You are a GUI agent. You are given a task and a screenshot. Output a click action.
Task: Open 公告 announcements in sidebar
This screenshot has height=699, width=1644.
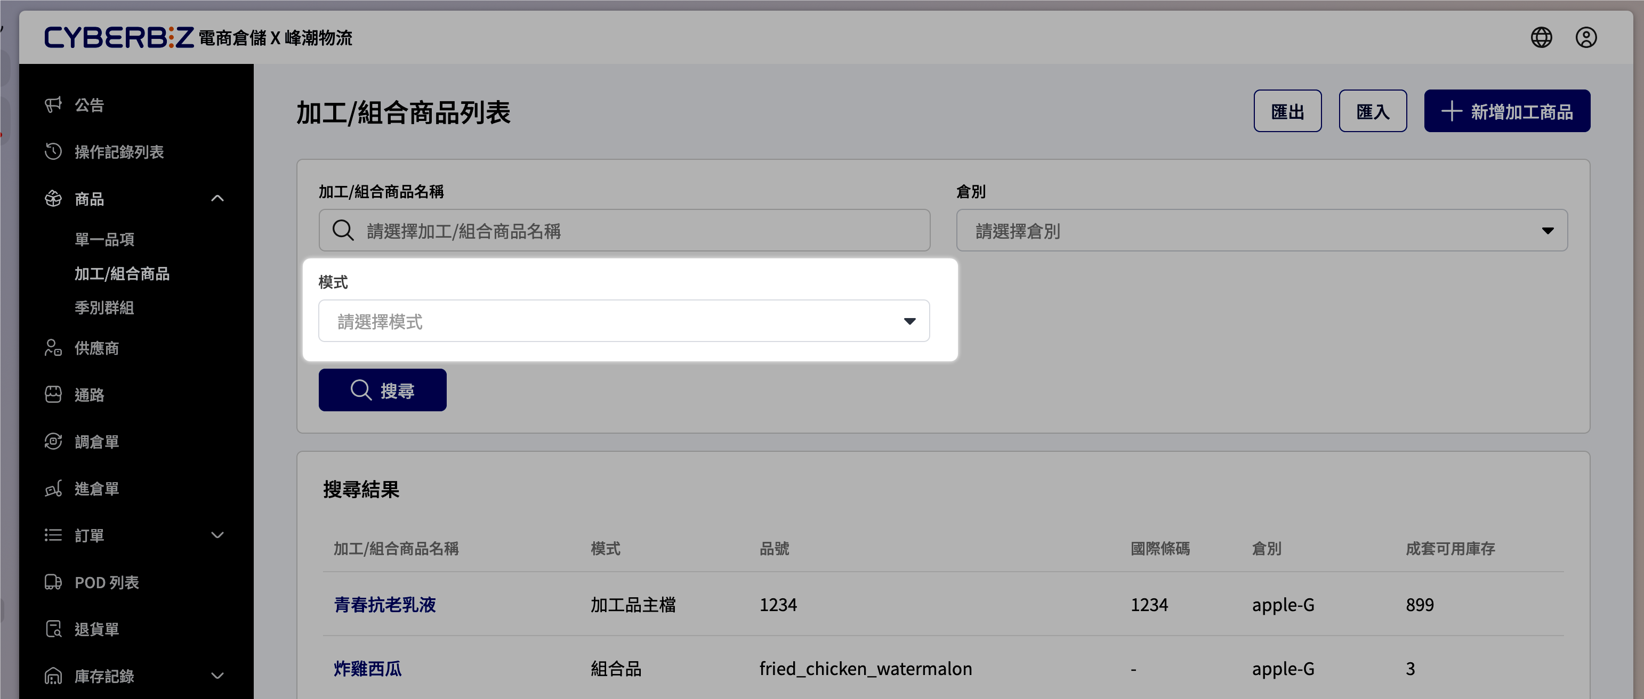pyautogui.click(x=136, y=104)
